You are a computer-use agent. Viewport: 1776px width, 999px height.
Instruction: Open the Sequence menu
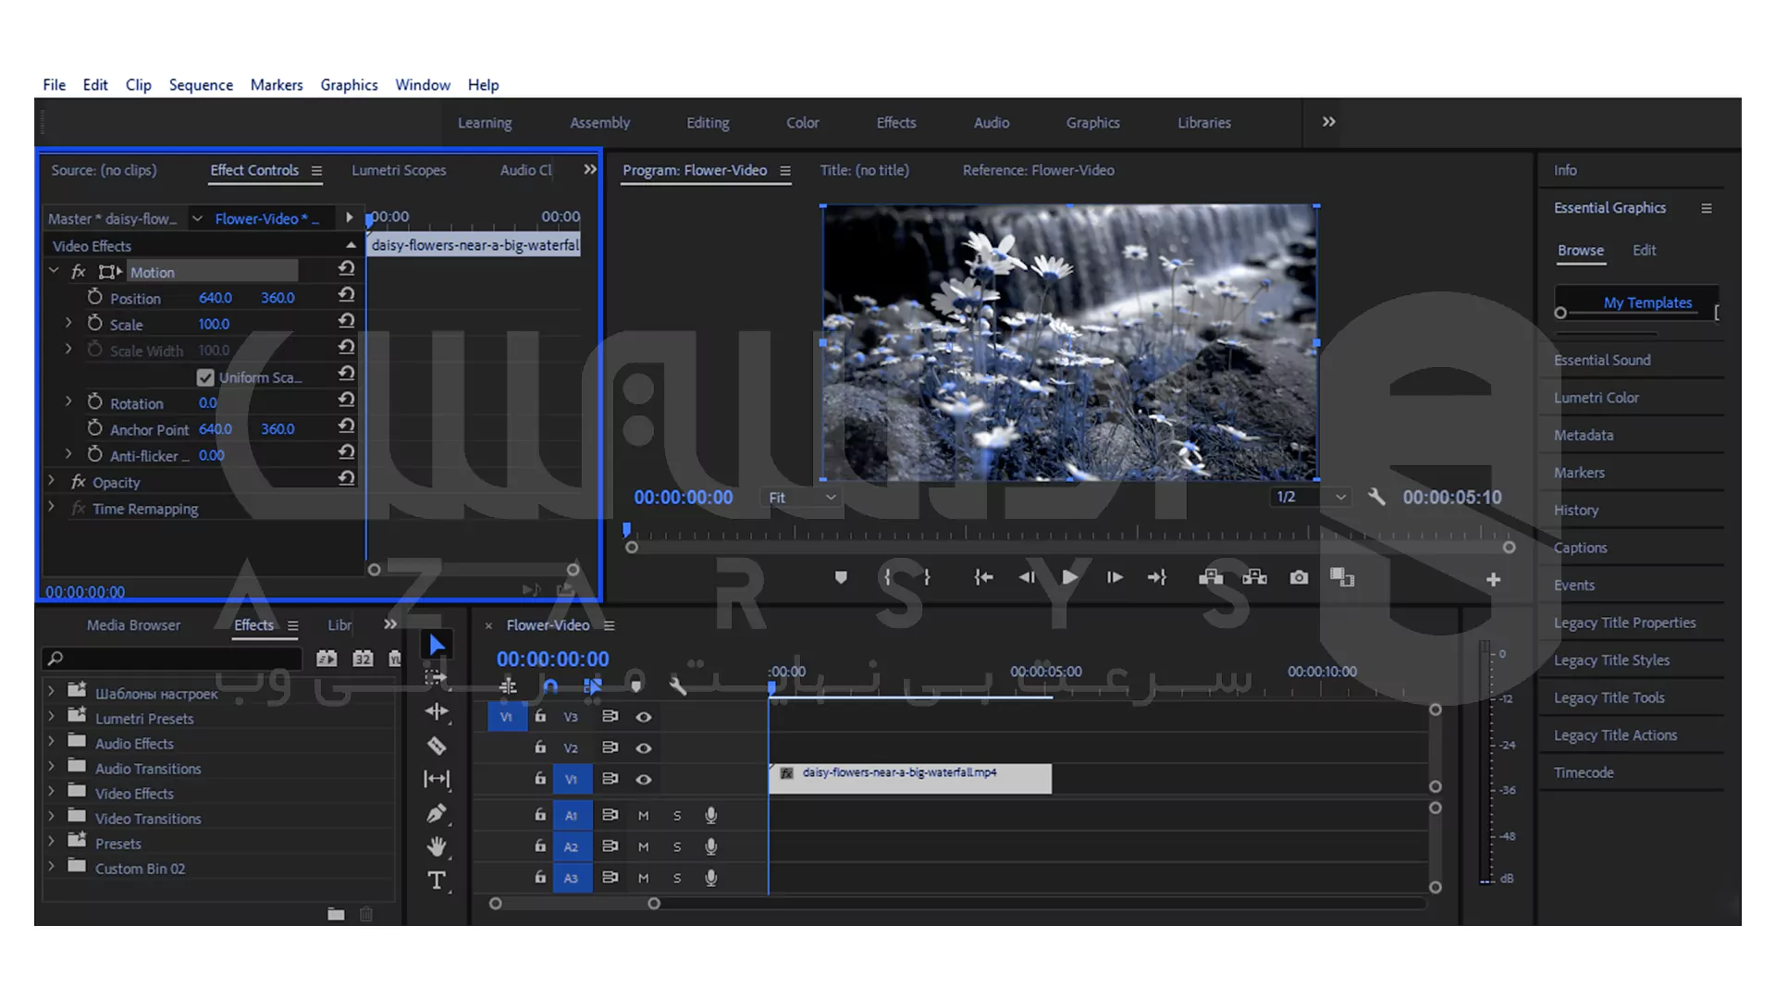[x=201, y=85]
